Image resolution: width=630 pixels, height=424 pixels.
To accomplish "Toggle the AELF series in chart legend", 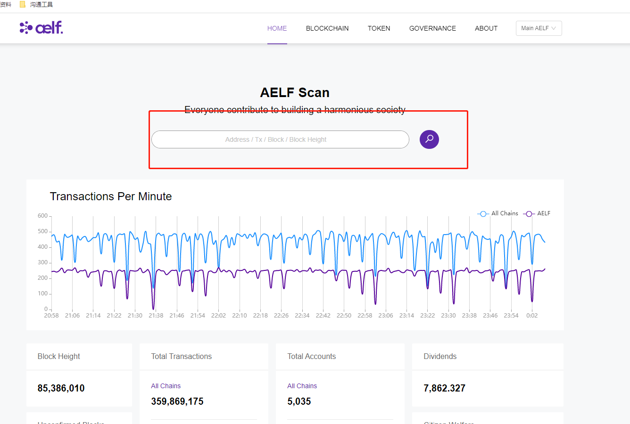I will (537, 213).
